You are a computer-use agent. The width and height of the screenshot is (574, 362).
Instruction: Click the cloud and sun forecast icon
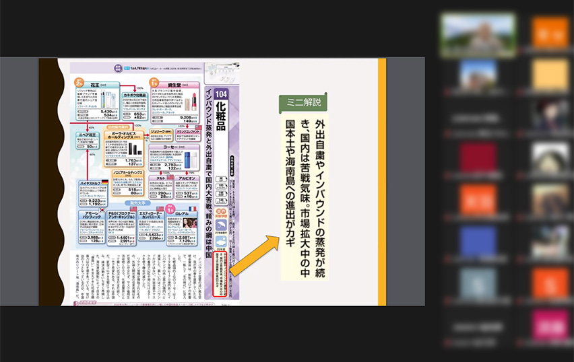(x=221, y=242)
